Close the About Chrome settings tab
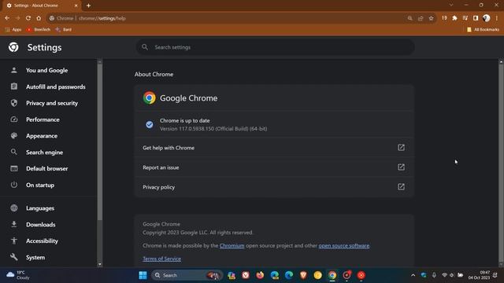The image size is (504, 283). [76, 6]
